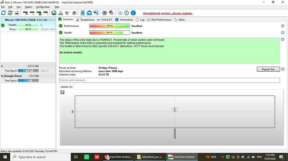Viewport: 288px width, 161px height.
Task: Open the Configuration menu
Action: tap(43, 7)
